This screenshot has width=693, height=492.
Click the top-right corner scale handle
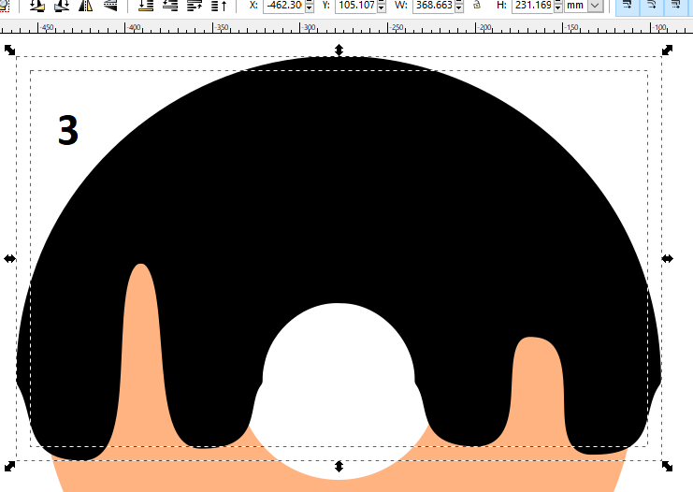[667, 50]
